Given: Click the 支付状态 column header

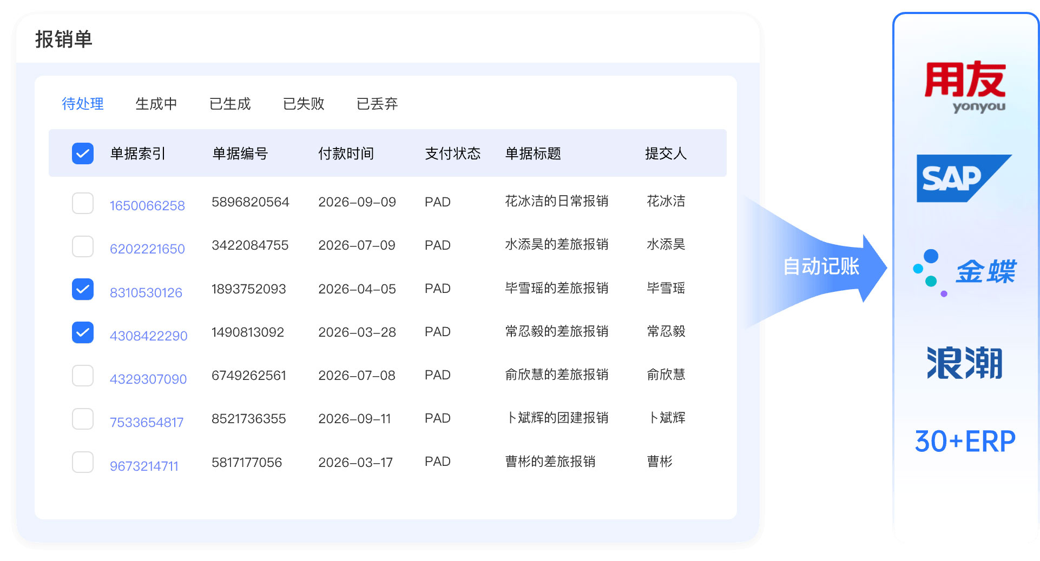Looking at the screenshot, I should tap(453, 153).
